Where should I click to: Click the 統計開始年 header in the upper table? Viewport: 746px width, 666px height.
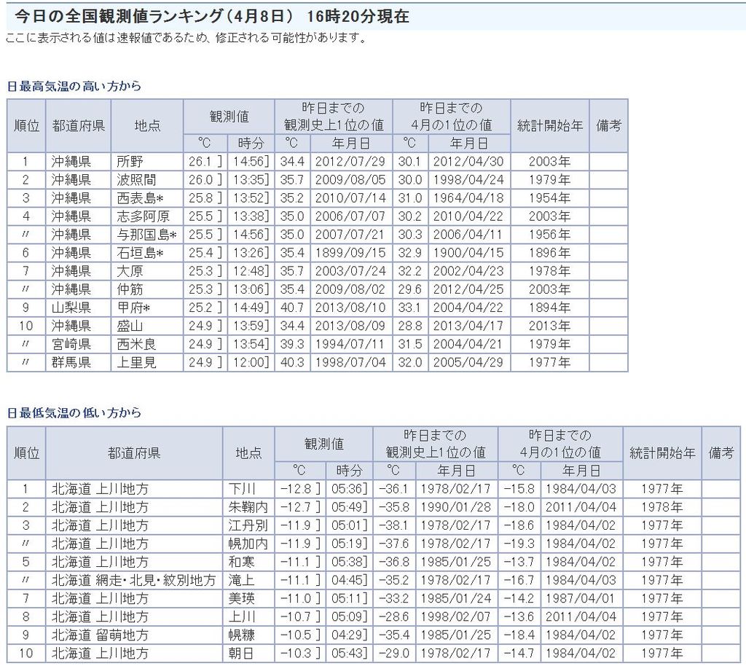[550, 125]
